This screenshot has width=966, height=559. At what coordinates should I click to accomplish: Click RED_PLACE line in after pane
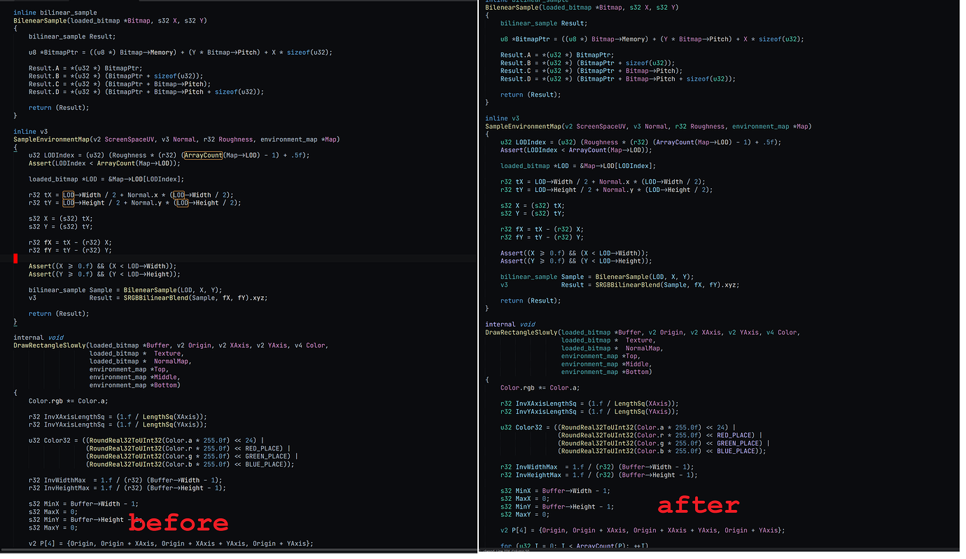point(660,435)
